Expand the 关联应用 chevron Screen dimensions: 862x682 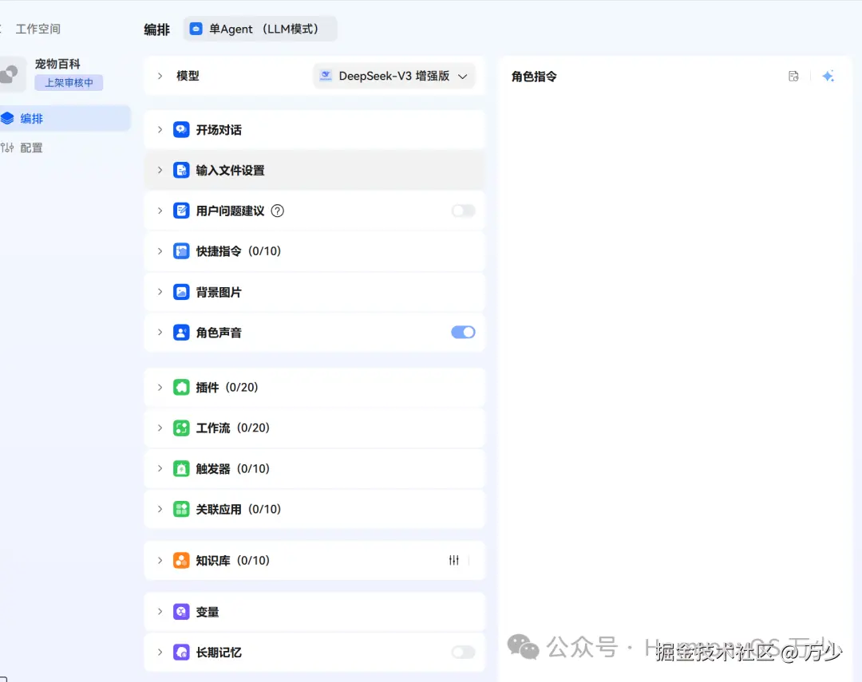[160, 509]
